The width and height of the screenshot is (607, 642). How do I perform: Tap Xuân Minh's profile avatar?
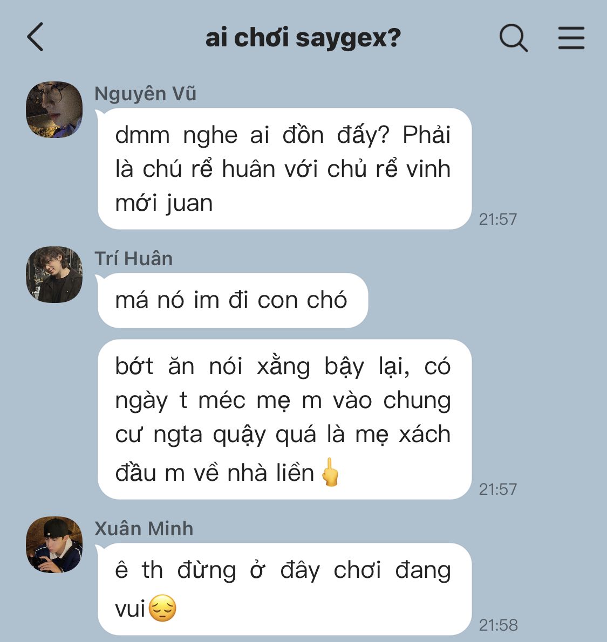(x=54, y=544)
